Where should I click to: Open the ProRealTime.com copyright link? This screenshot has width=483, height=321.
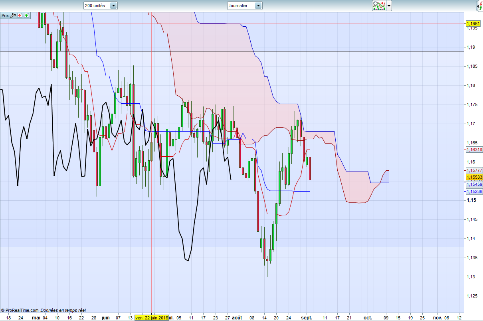20,310
